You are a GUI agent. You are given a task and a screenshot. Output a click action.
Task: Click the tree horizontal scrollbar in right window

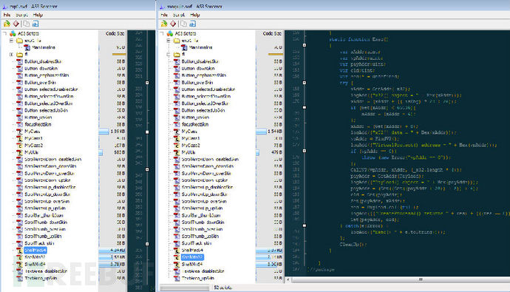tap(185, 288)
